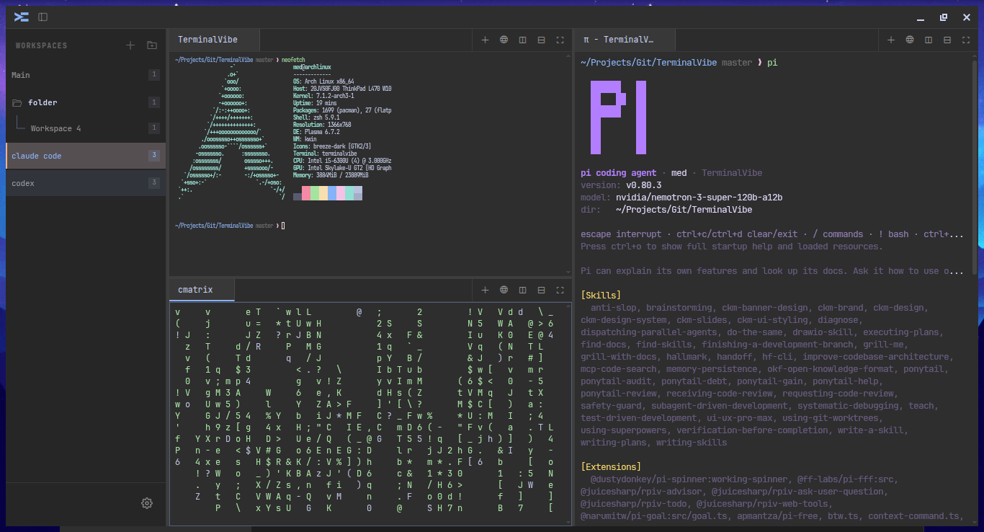Add a new workspace with the plus icon

click(130, 45)
